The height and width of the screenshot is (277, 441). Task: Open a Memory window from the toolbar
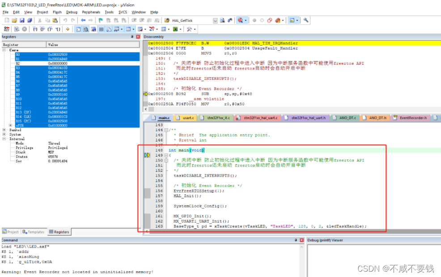point(128,29)
